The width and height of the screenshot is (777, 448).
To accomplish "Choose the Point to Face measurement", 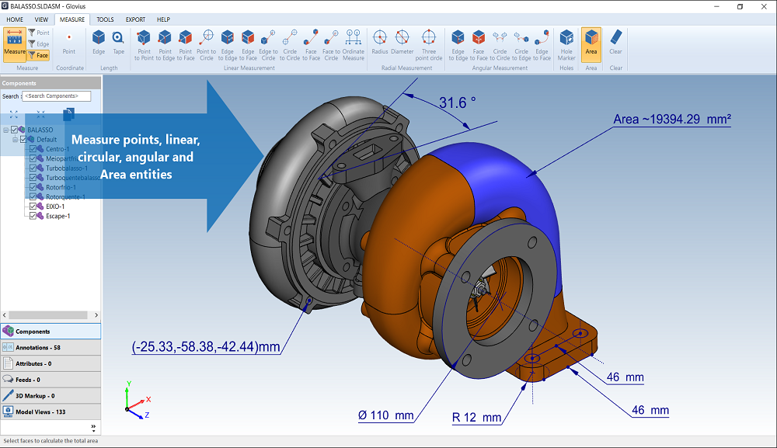I will coord(186,45).
